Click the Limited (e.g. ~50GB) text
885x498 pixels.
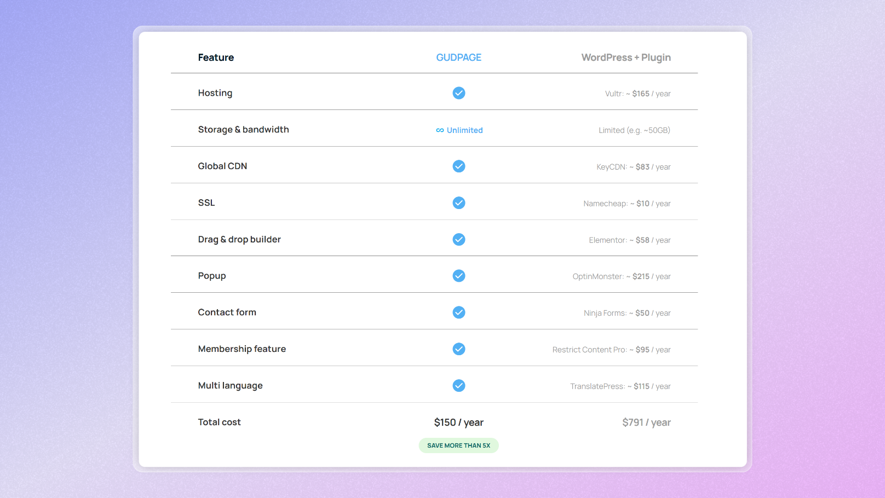(x=635, y=130)
